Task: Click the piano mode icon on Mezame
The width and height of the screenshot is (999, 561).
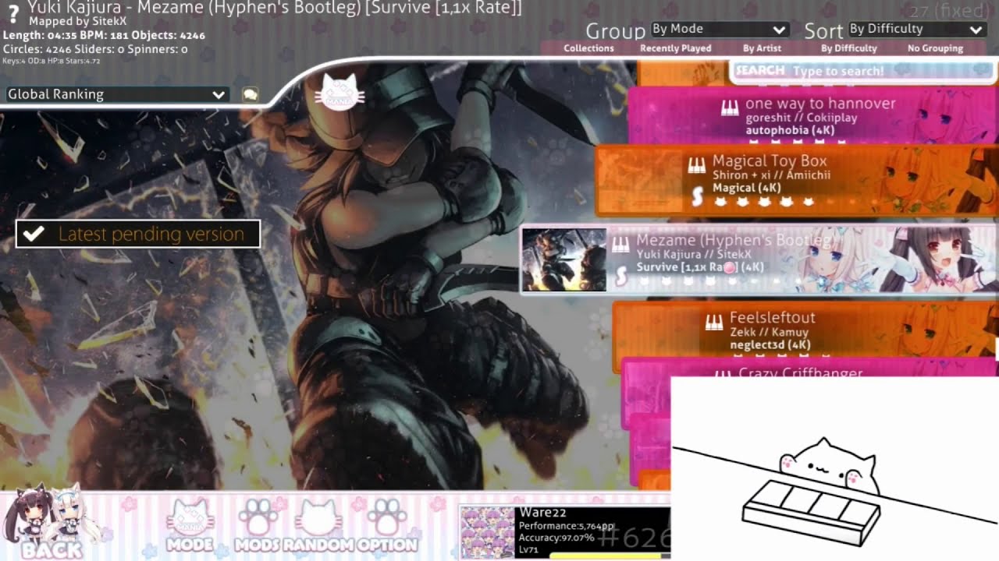Action: point(620,245)
